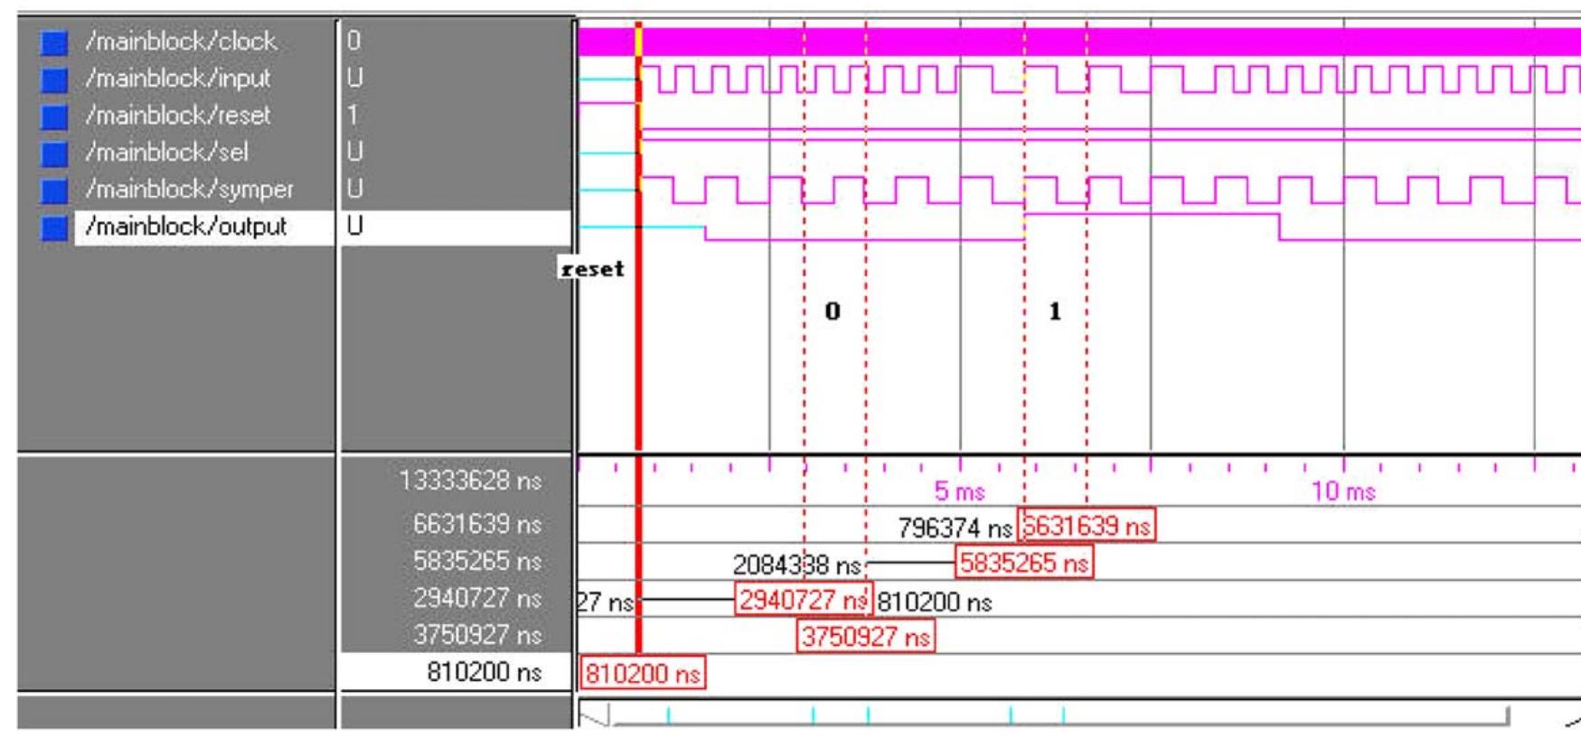Select the 2940727 ns cursor flag
Screen dimensions: 1581x737
804,600
